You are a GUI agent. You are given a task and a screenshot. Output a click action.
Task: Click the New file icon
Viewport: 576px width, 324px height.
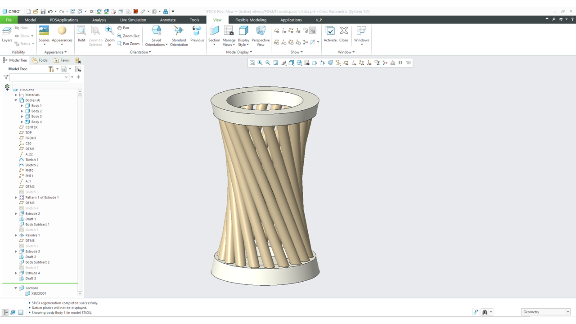point(28,11)
